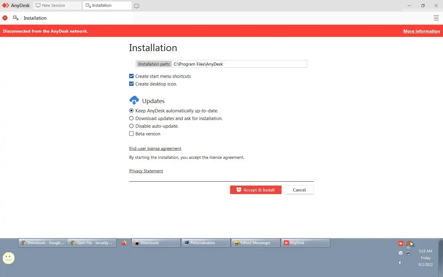443x277 pixels.
Task: Select Download updates and ask for installation
Action: coord(131,118)
